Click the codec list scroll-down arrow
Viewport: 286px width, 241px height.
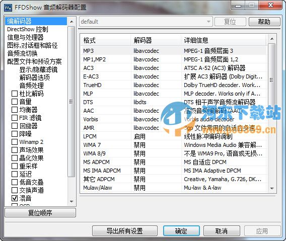pos(272,188)
